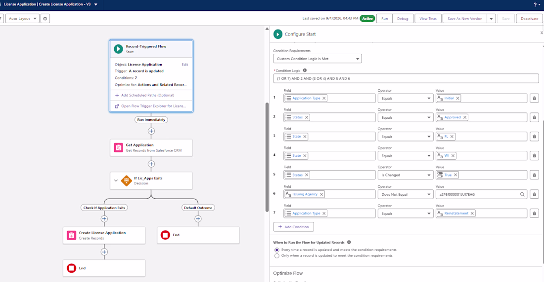
Task: Remove the Reinstatement value pill
Action: [x=472, y=213]
